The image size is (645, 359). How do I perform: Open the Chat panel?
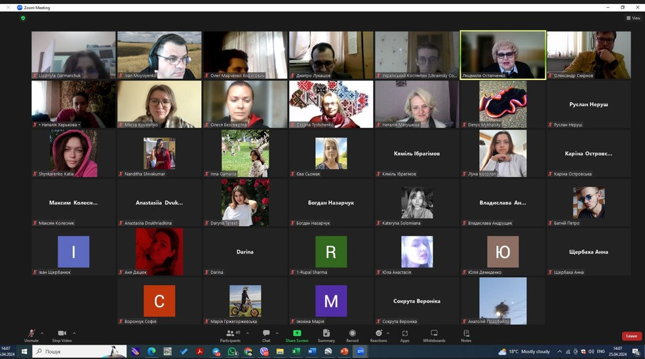click(x=266, y=335)
